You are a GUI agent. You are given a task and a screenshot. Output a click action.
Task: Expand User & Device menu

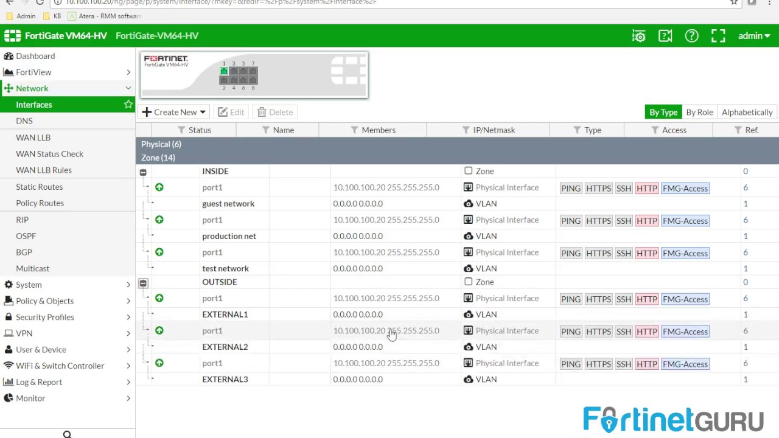tap(67, 350)
